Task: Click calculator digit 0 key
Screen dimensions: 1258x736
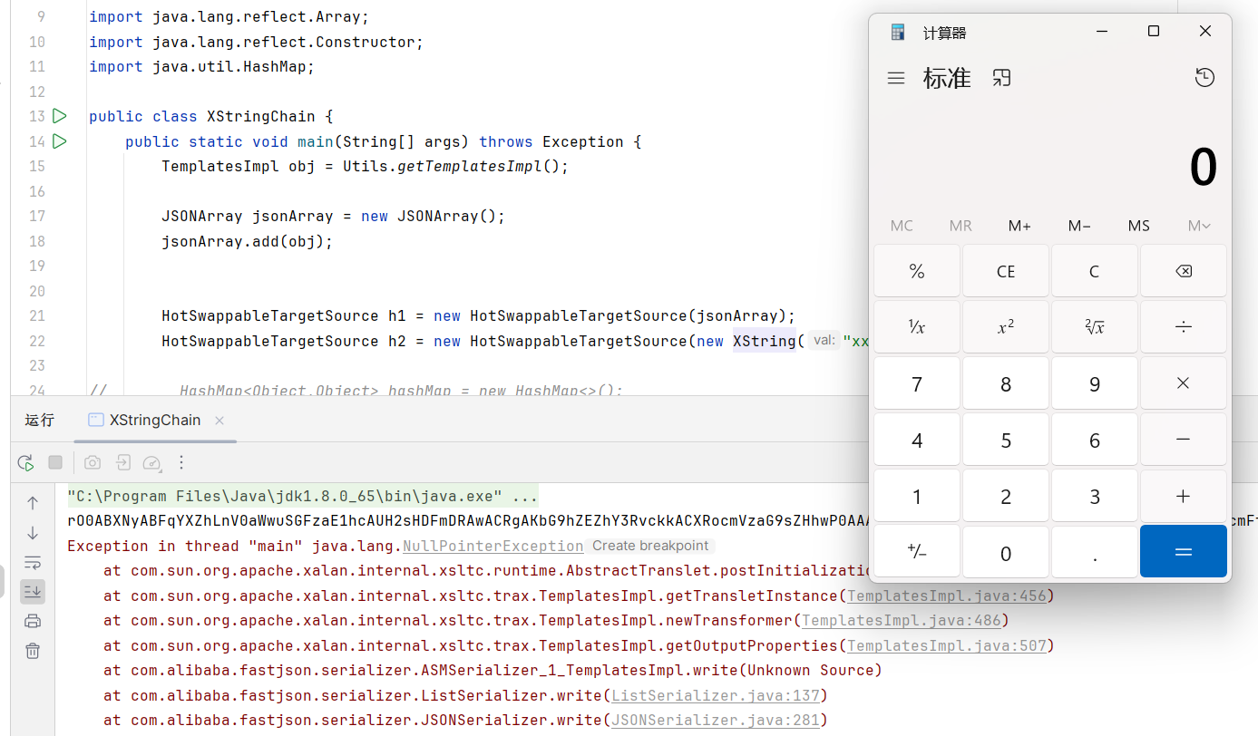Action: coord(1006,552)
